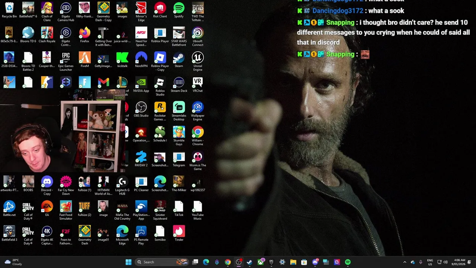Image resolution: width=476 pixels, height=268 pixels.
Task: Select the Schedule I desktop icon
Action: pyautogui.click(x=160, y=134)
